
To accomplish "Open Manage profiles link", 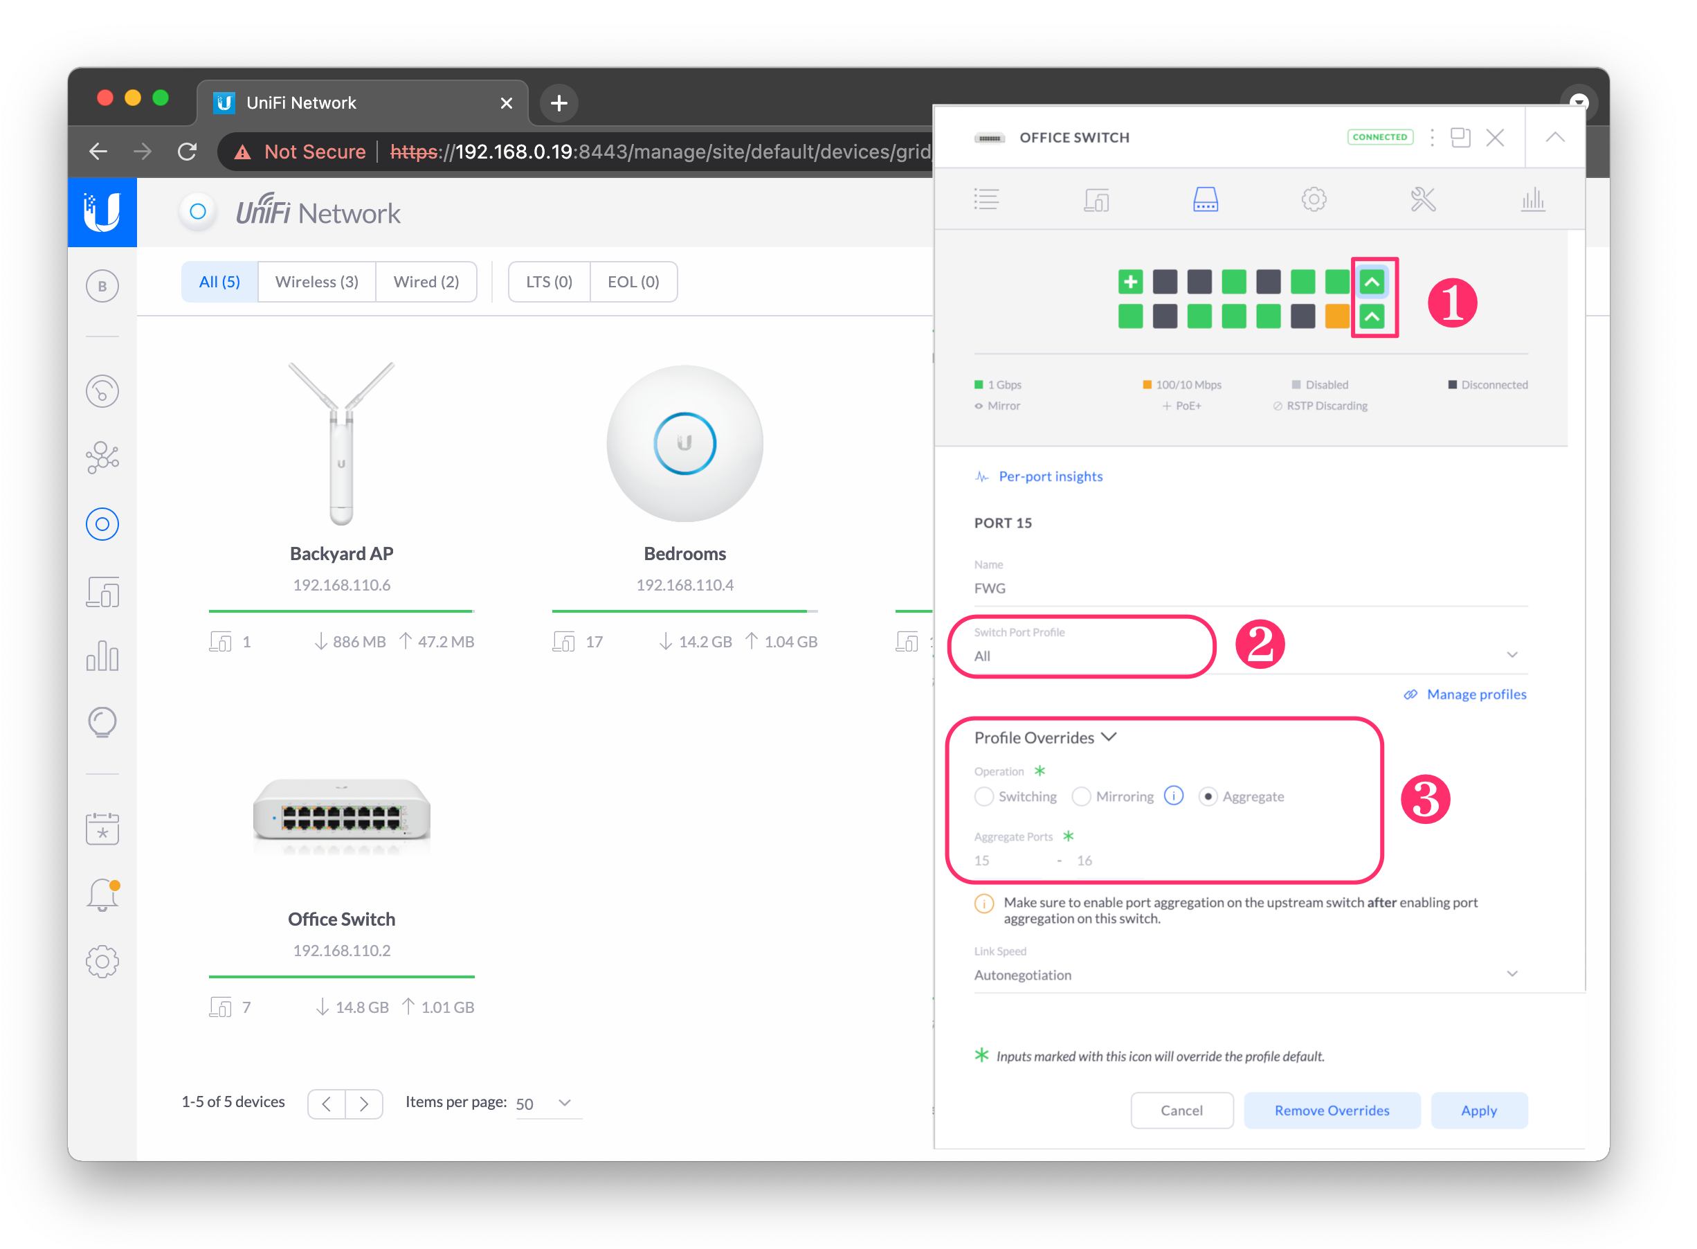I will tap(1465, 694).
